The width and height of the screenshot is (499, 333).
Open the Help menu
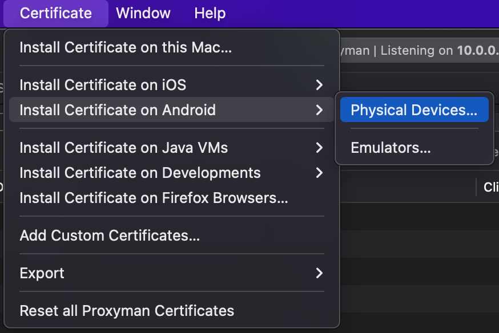210,13
